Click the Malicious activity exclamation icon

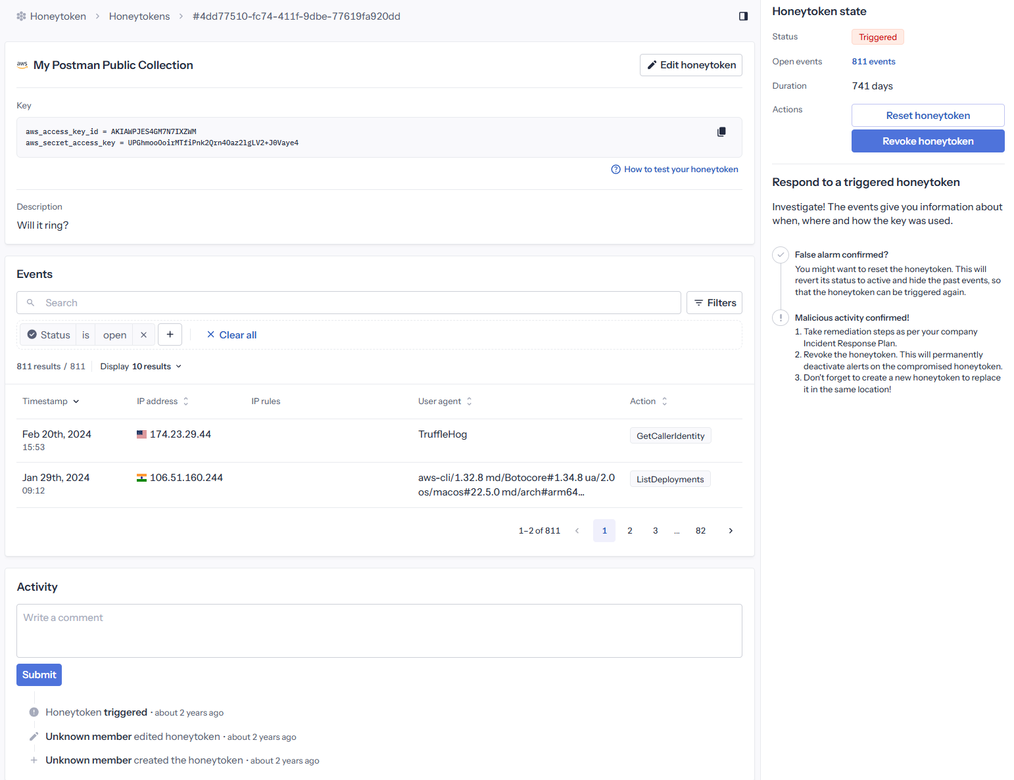click(x=781, y=318)
